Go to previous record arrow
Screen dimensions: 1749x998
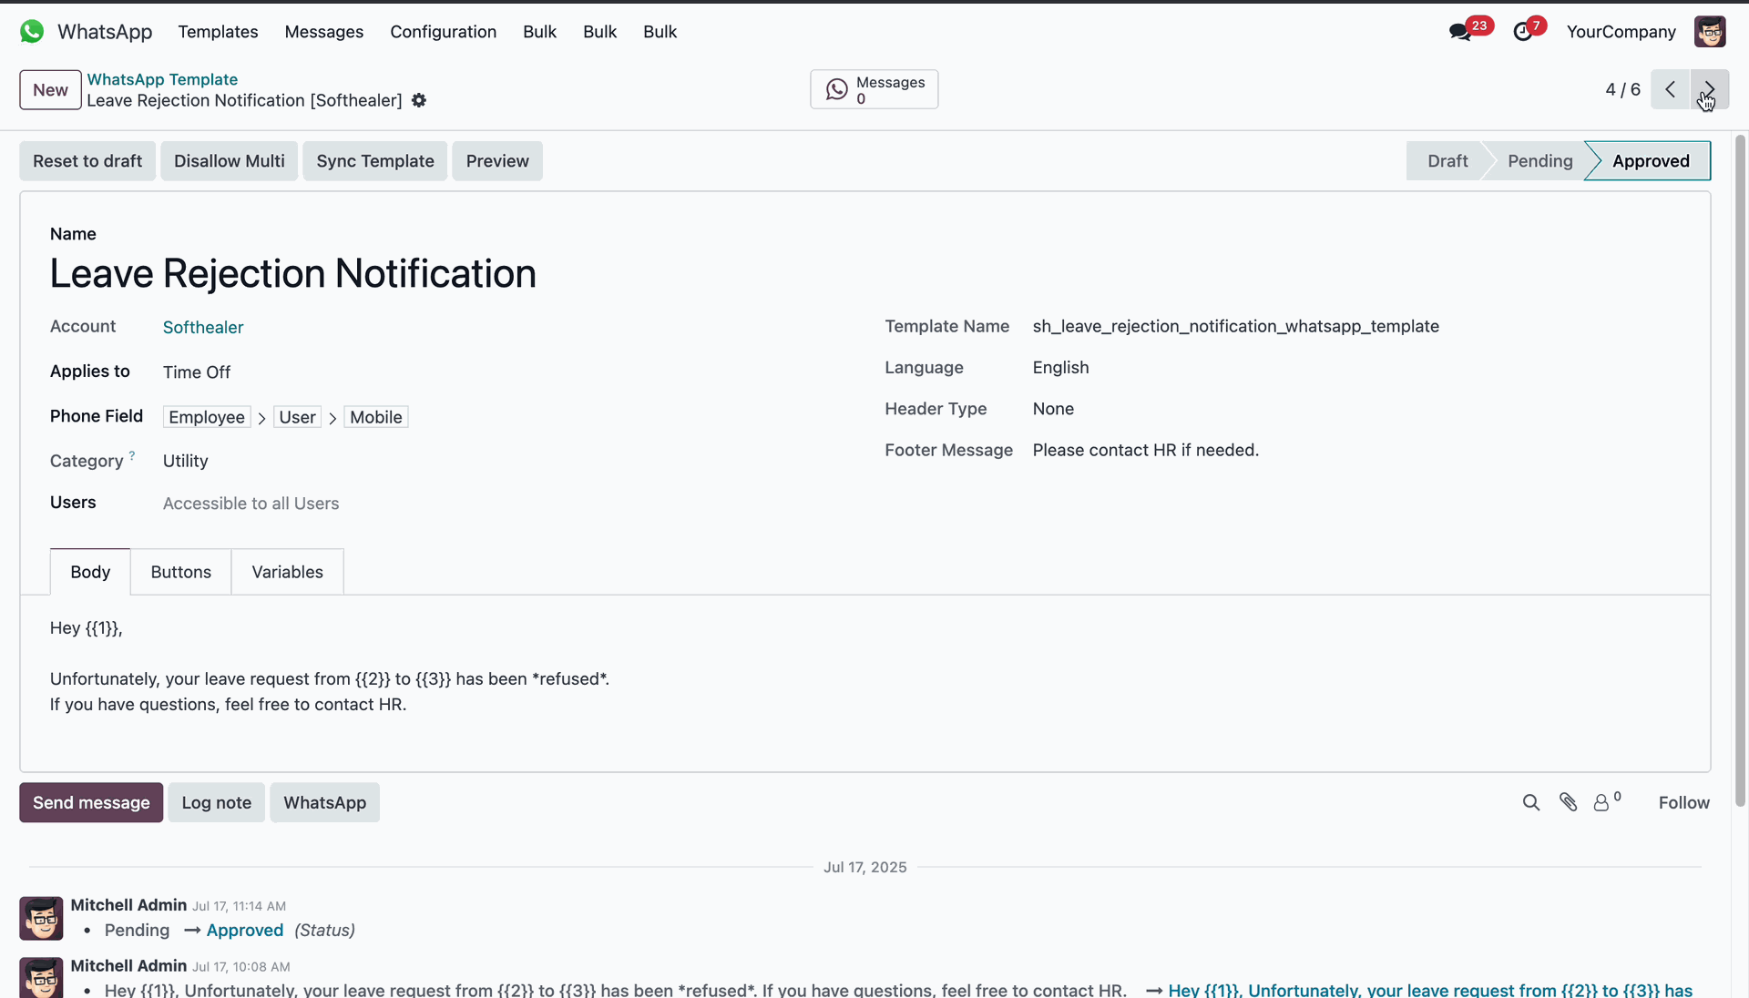point(1670,89)
